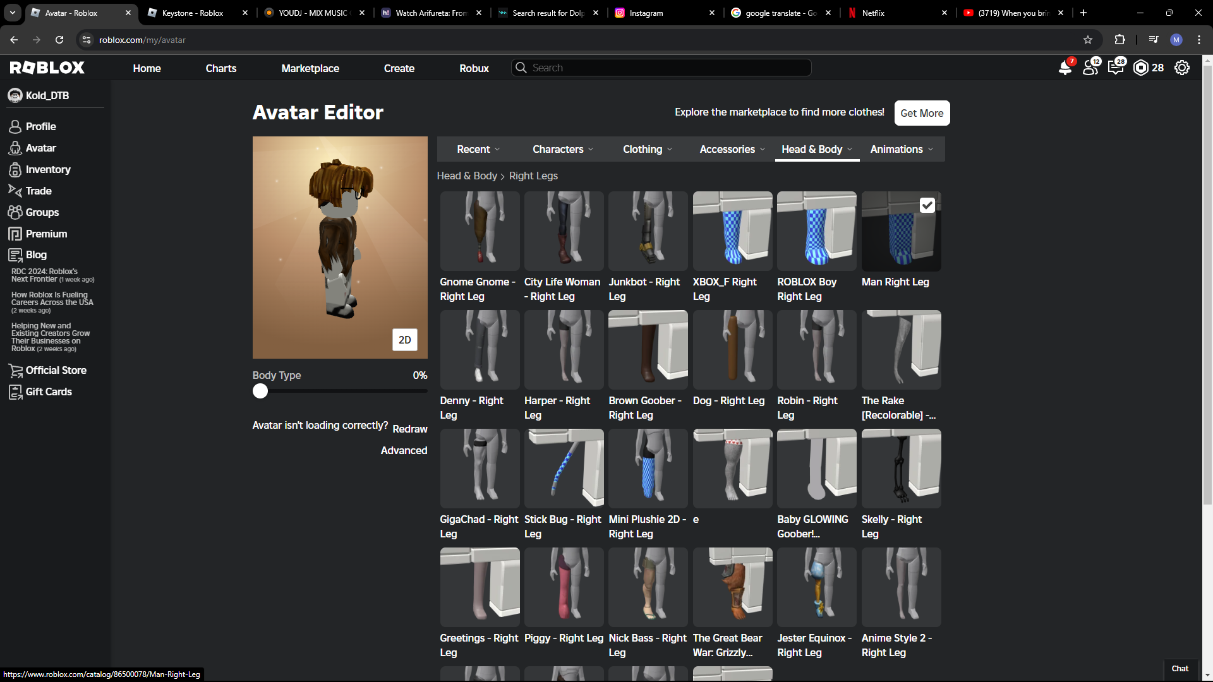Open the notifications bell icon

(x=1065, y=68)
